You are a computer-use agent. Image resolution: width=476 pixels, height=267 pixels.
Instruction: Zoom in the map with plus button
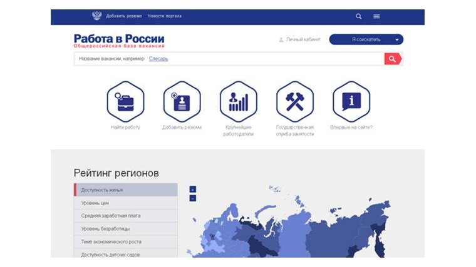click(193, 189)
